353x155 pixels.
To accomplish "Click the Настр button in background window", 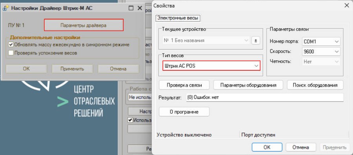I will [140, 111].
